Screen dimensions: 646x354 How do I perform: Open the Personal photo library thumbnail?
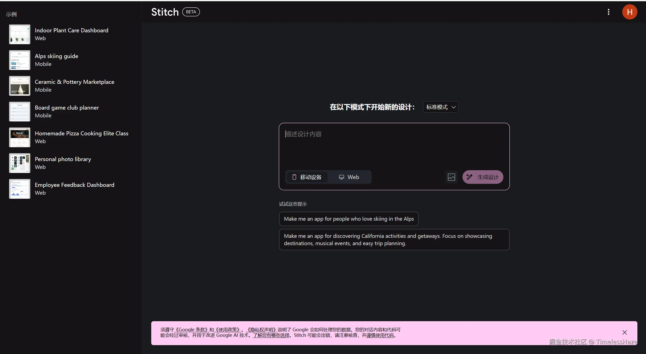(x=20, y=163)
